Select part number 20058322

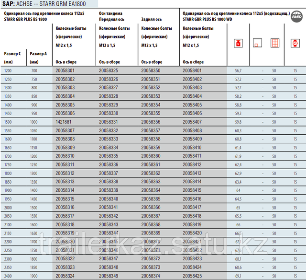[x=65, y=258]
